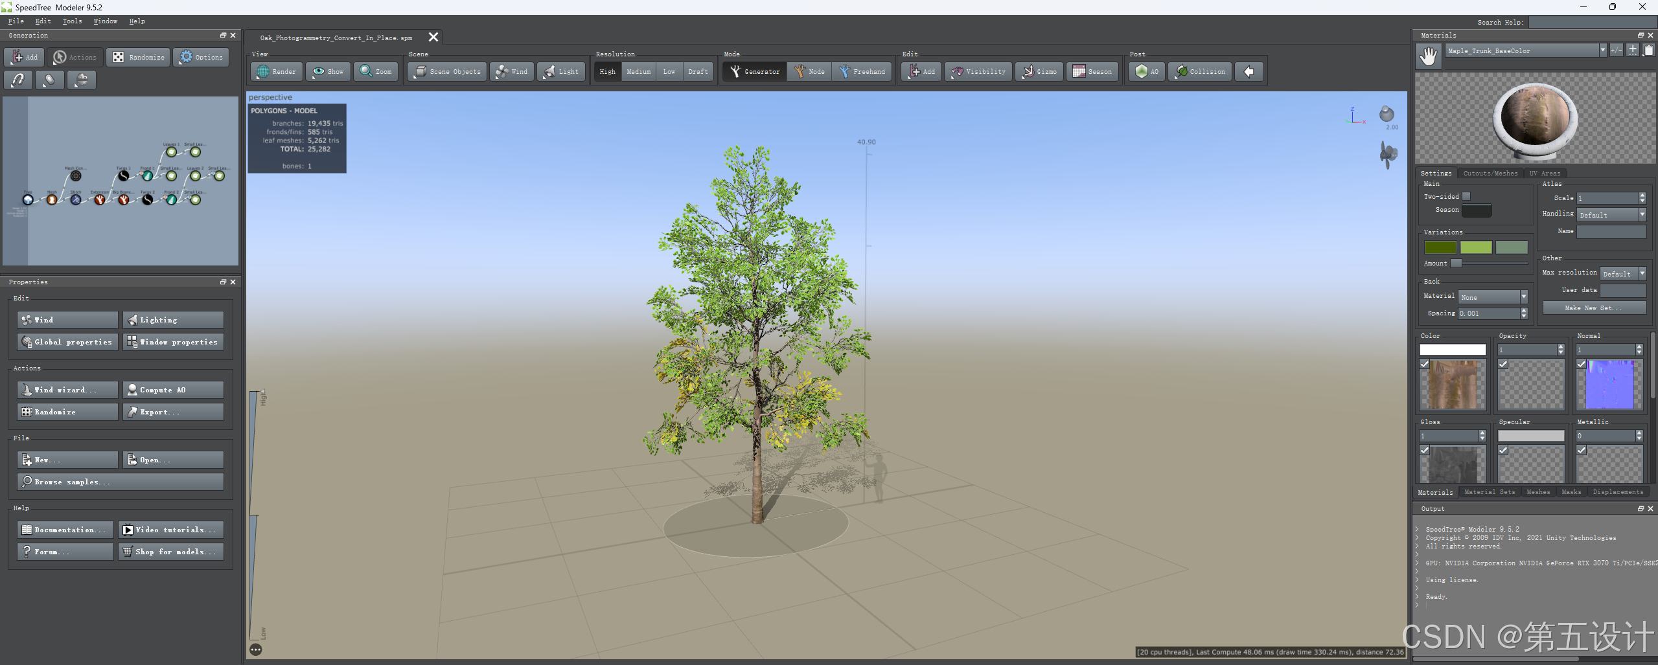Click the AO post button
The height and width of the screenshot is (665, 1658).
(1146, 71)
